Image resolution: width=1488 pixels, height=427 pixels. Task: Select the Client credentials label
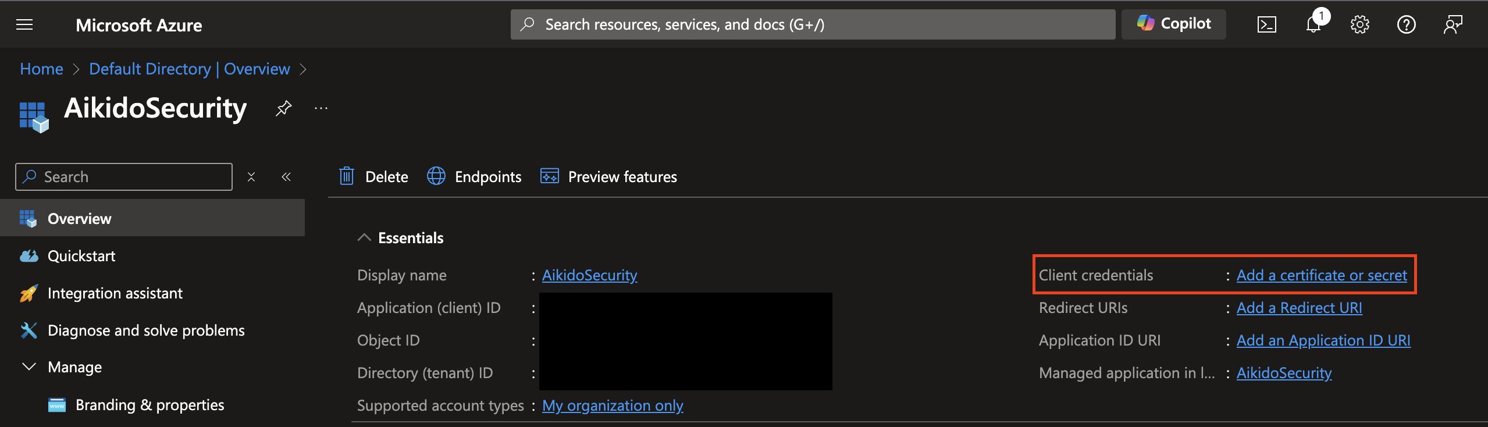[x=1096, y=275]
